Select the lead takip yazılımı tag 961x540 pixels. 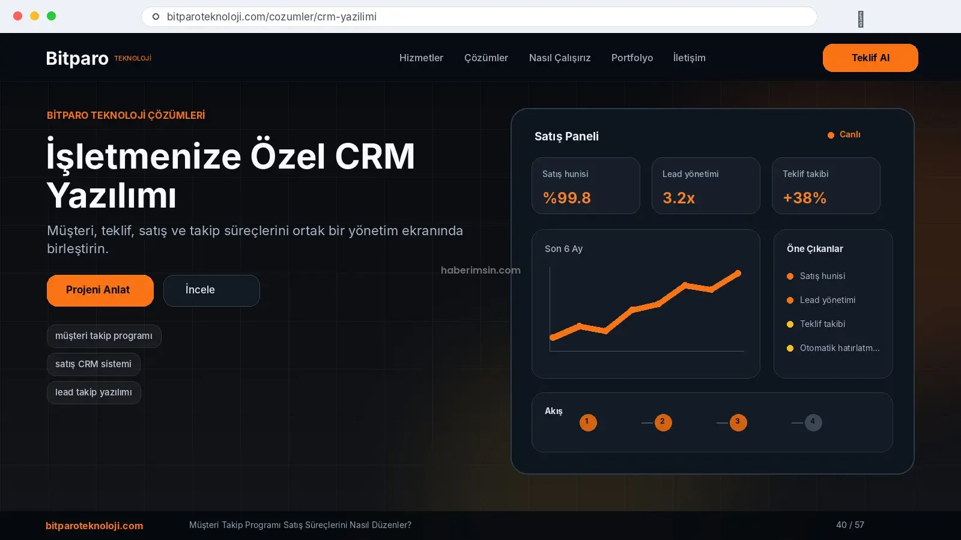pos(94,392)
